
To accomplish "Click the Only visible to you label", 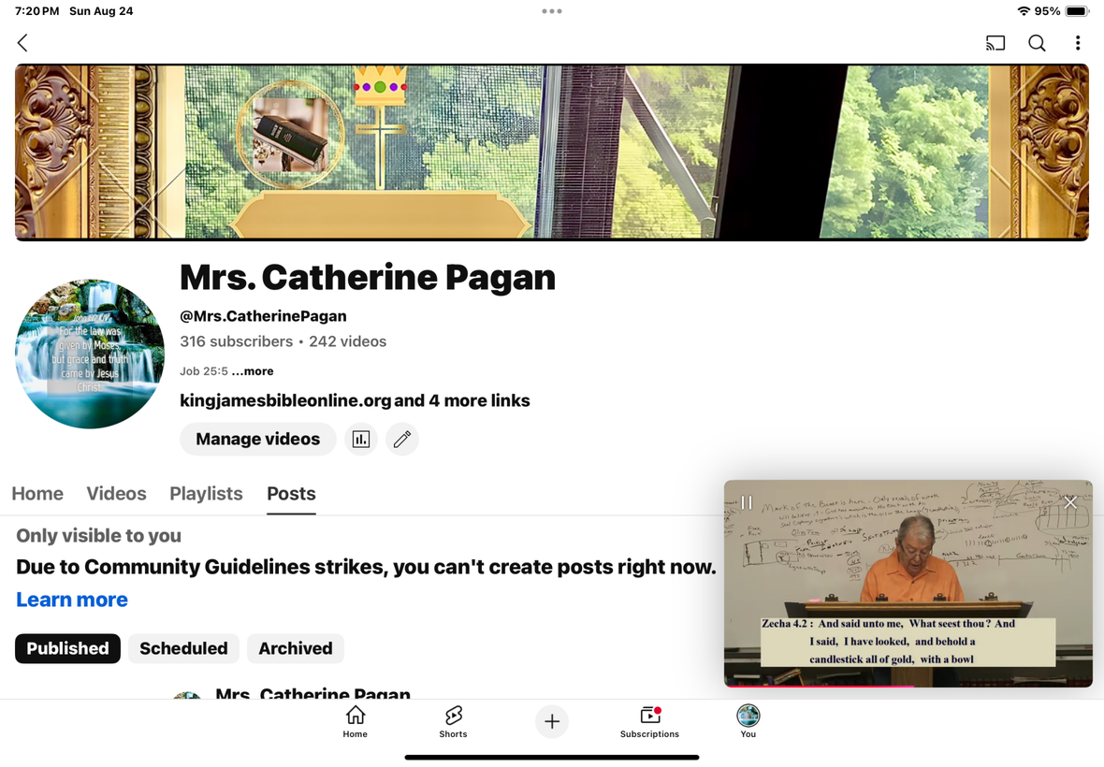I will point(98,535).
